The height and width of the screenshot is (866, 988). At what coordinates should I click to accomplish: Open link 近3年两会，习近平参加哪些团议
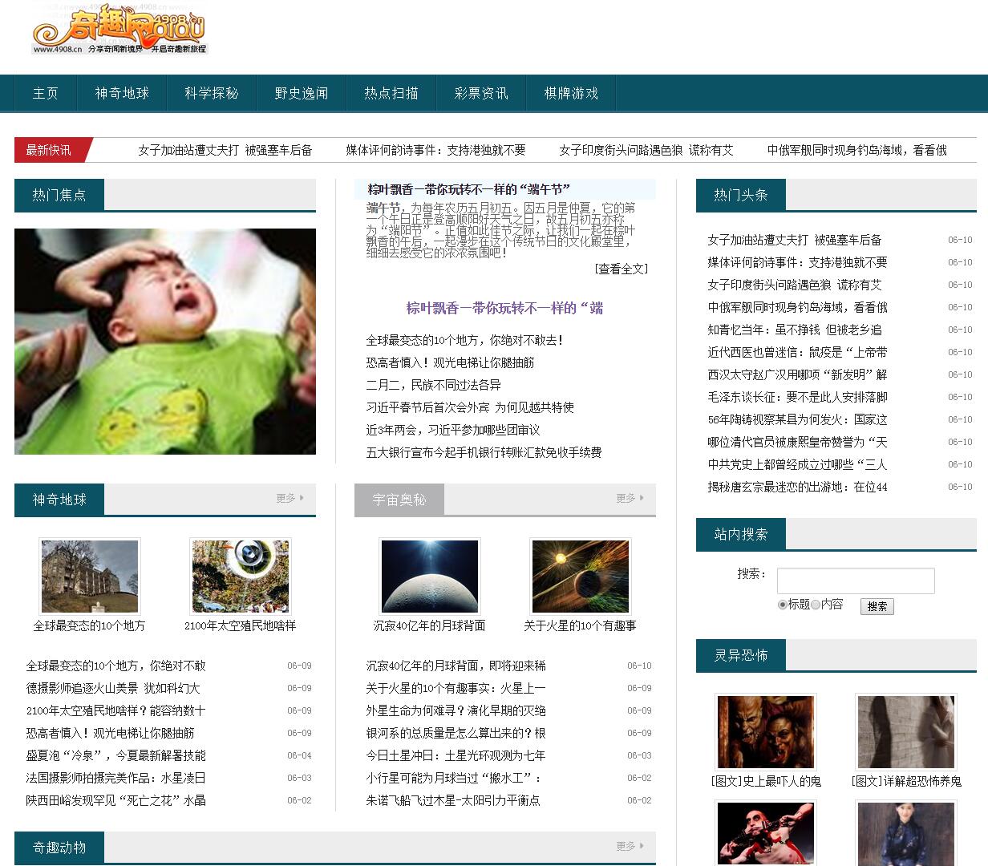point(453,430)
